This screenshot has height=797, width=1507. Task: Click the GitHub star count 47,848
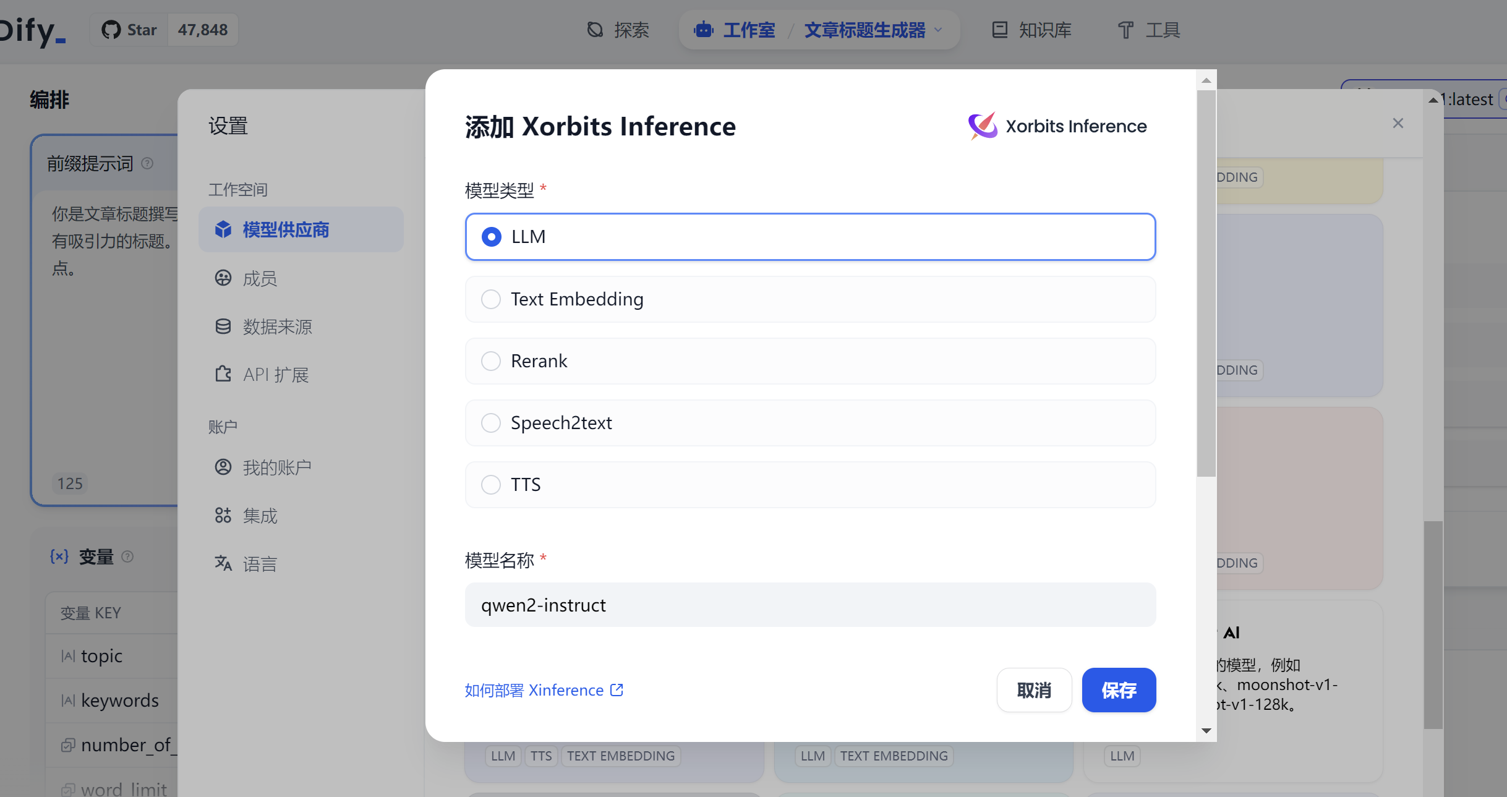(203, 30)
